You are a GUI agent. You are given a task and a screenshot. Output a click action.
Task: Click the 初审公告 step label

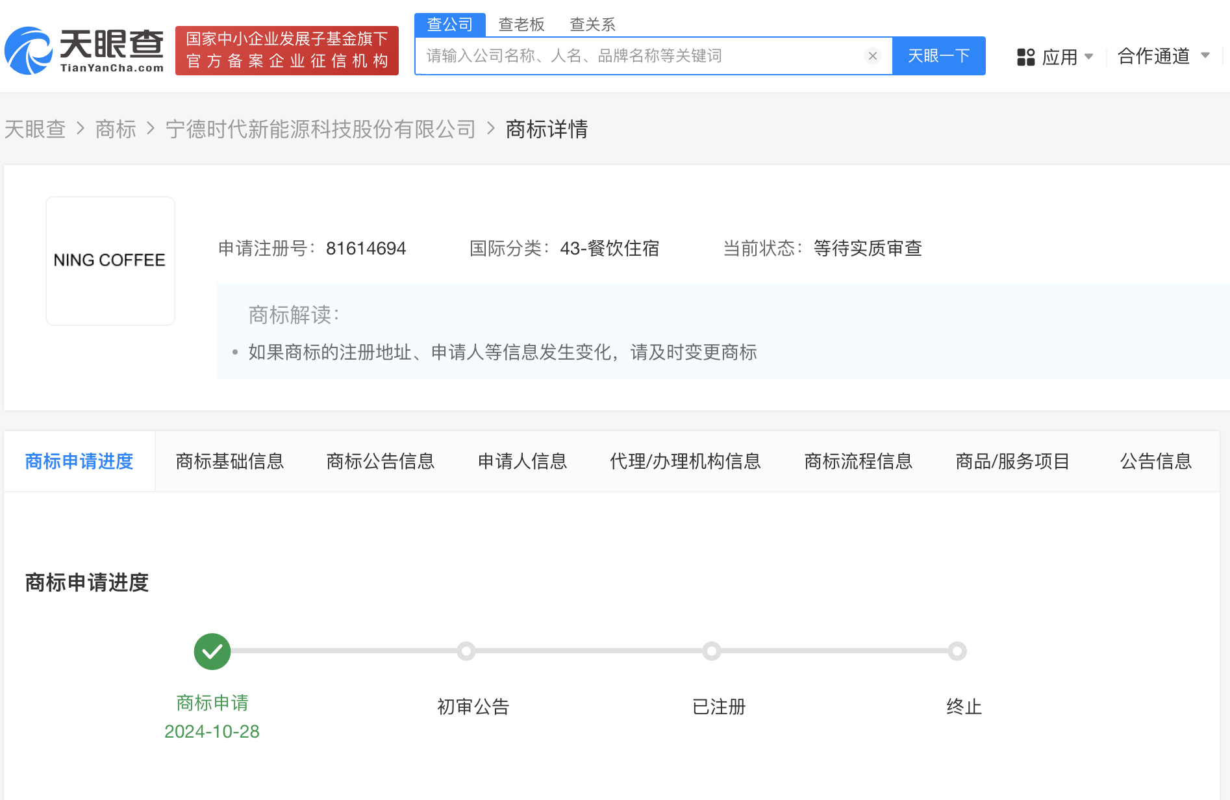point(473,706)
